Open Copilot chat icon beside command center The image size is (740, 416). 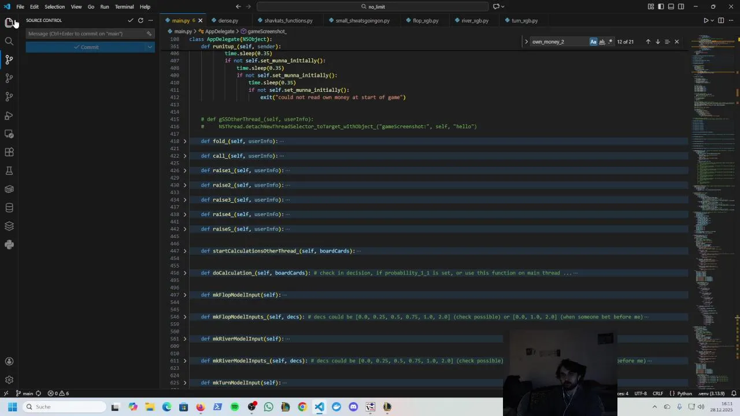496,6
